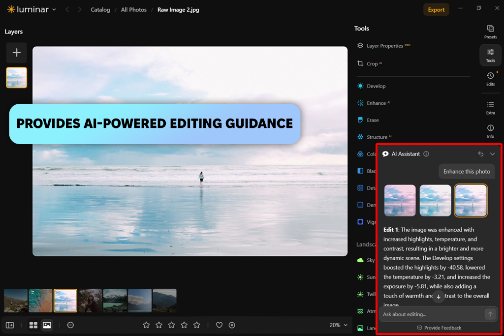Open the Crop AI tool
This screenshot has height=336, width=504.
[x=370, y=63]
